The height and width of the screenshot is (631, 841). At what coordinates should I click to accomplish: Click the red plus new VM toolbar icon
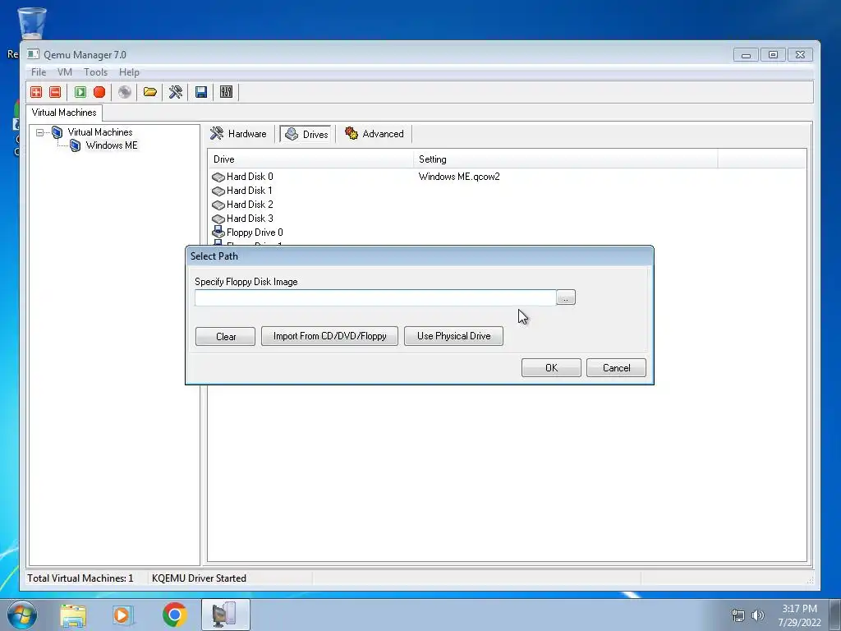(x=36, y=92)
